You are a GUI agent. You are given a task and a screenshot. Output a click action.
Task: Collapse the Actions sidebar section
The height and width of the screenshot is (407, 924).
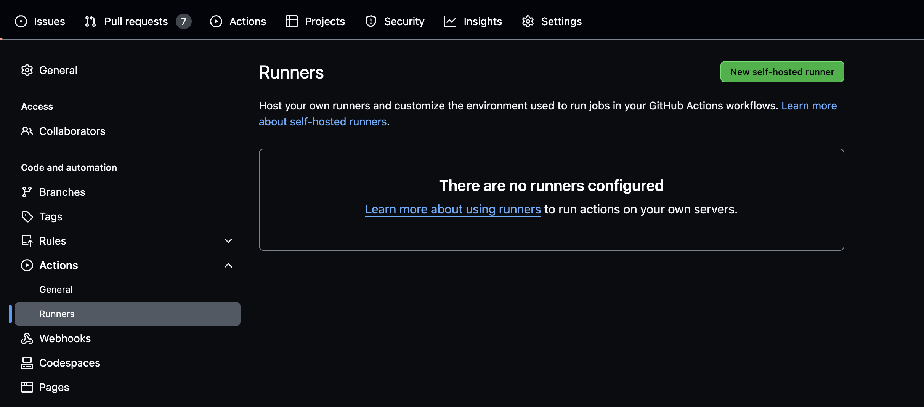pyautogui.click(x=228, y=265)
